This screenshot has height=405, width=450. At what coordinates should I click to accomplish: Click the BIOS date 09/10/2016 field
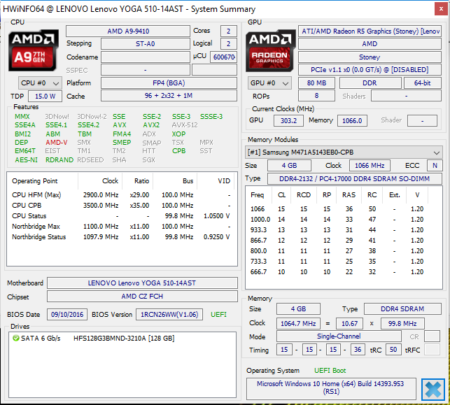click(x=67, y=315)
